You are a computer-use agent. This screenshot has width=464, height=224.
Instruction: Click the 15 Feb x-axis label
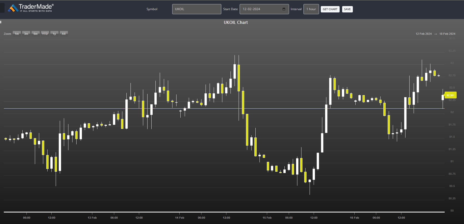pos(267,218)
